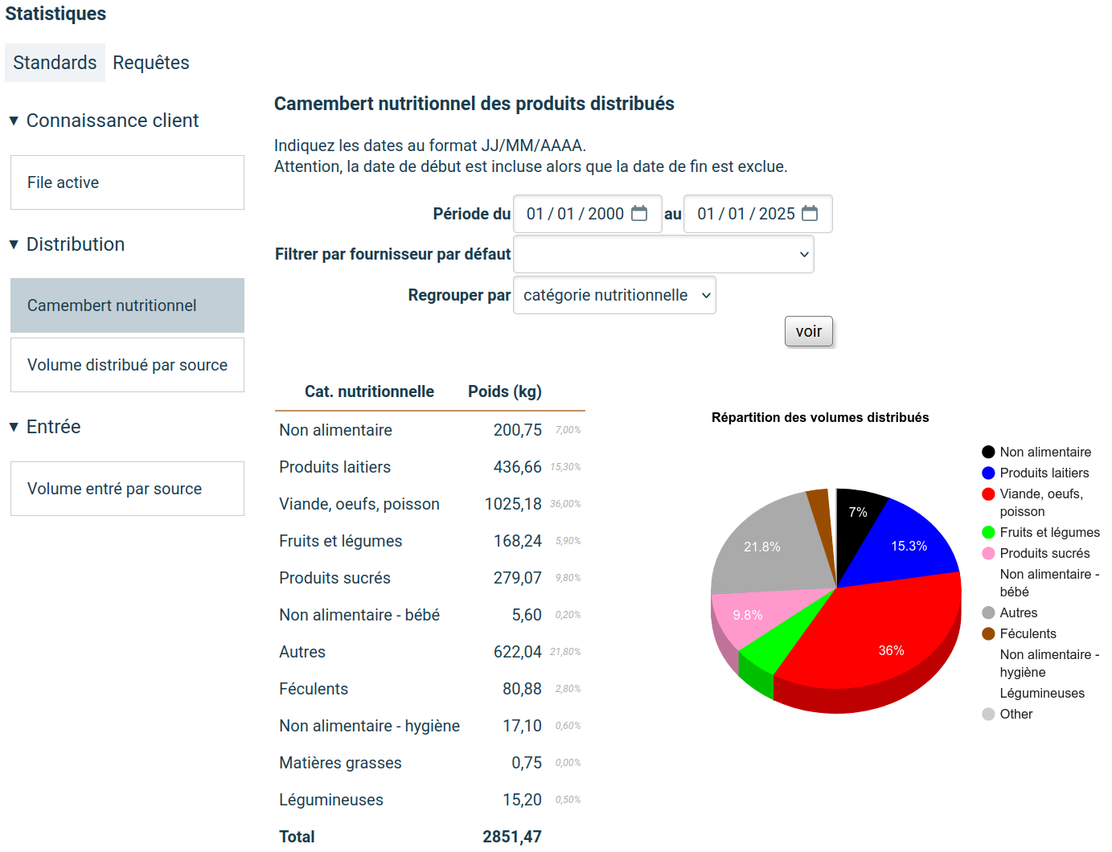Click the pink Produits sucrés legend swatch
The height and width of the screenshot is (852, 1112).
988,553
